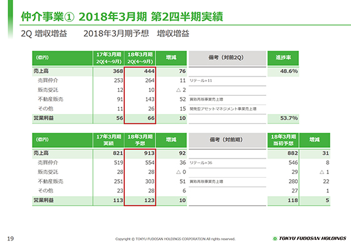Click the value 118 in 当初予想 column
The height and width of the screenshot is (243, 351).
[x=293, y=200]
